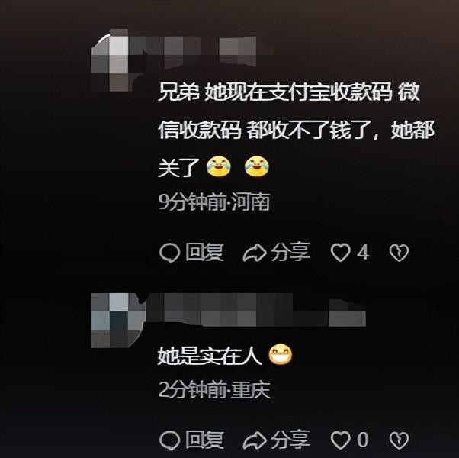Click the first crying-laughing emoji in the comment
The width and height of the screenshot is (459, 458).
coord(218,166)
